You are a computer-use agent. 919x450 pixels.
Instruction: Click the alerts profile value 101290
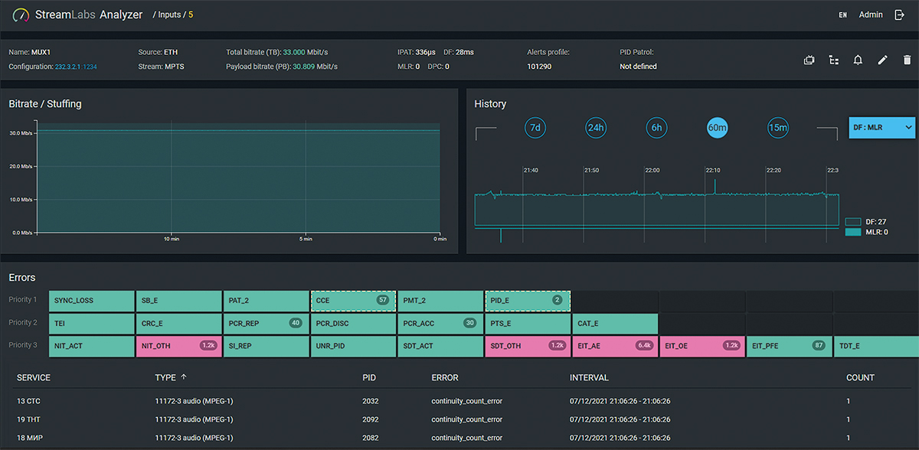[x=540, y=67]
